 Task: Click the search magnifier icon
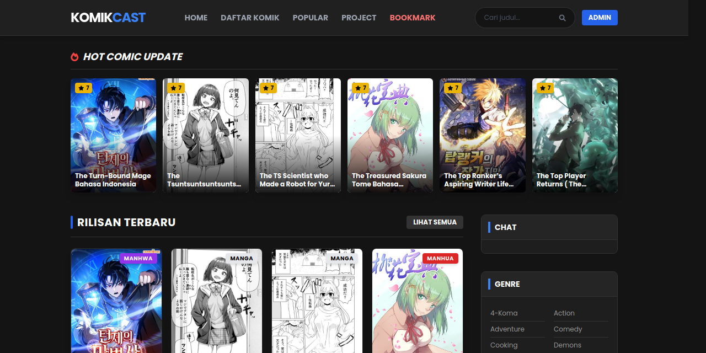pos(562,18)
